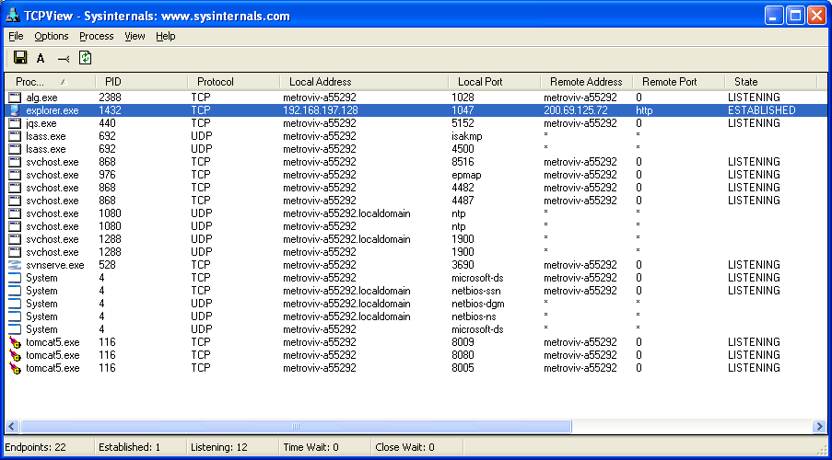This screenshot has height=460, width=832.
Task: Toggle the show unconnected endpoints icon
Action: [x=63, y=58]
